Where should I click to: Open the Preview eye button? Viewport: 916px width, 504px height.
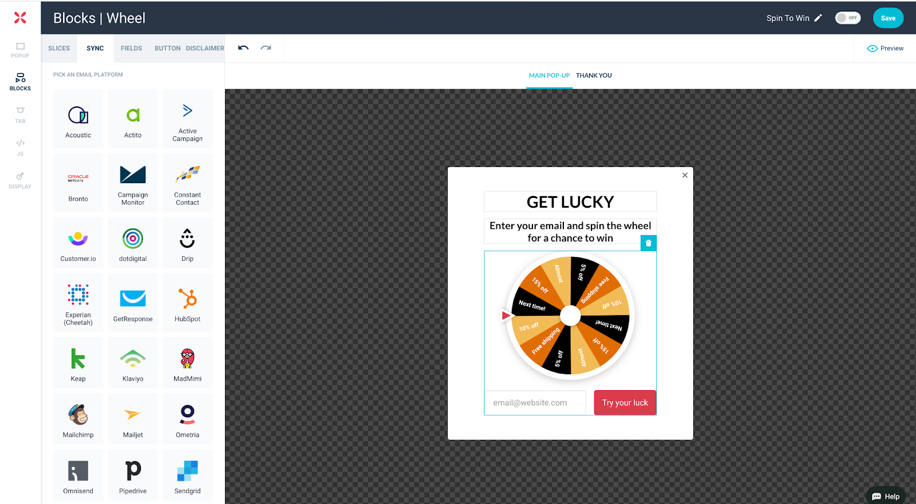coord(885,48)
